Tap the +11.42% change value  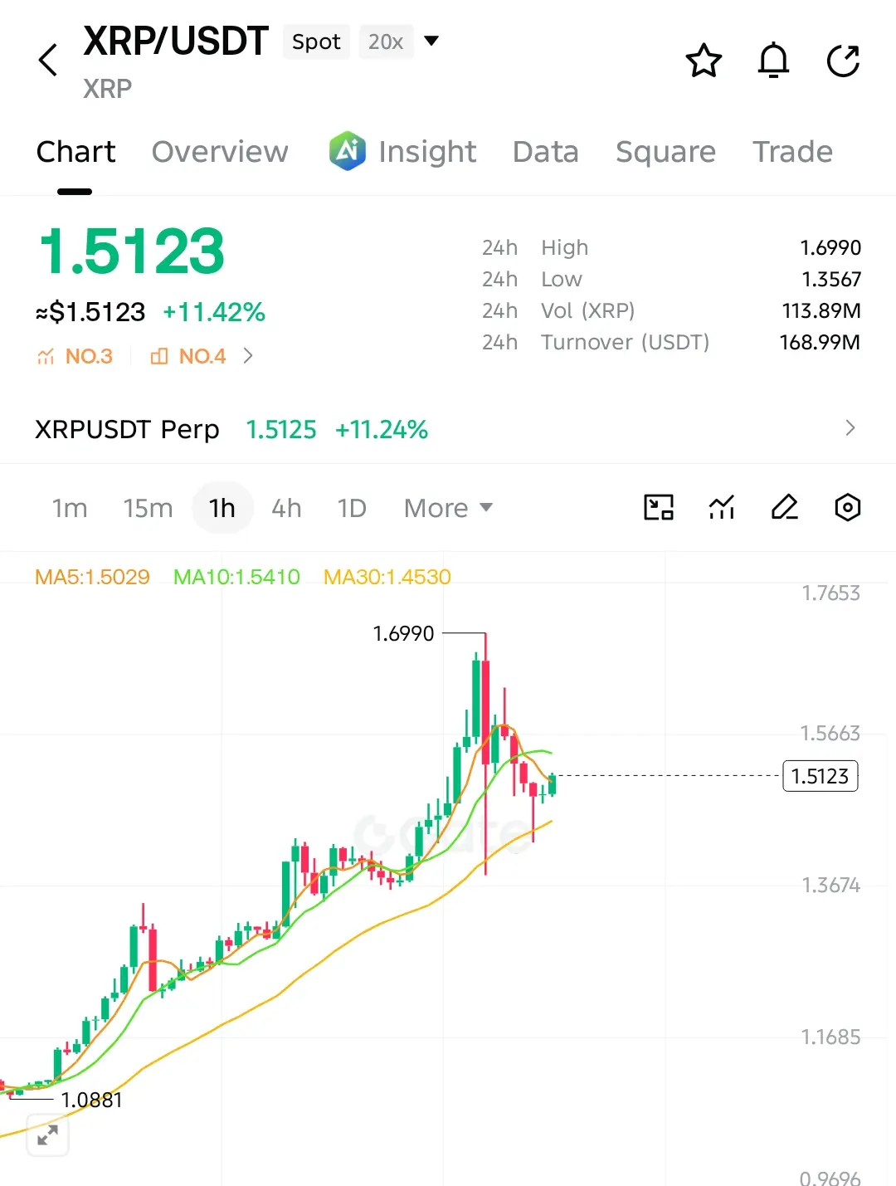[214, 312]
